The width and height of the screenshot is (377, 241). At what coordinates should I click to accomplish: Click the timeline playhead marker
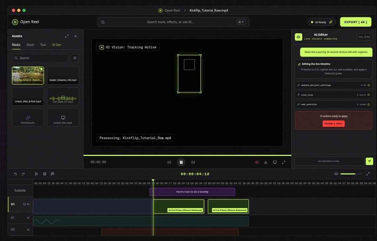pyautogui.click(x=153, y=180)
